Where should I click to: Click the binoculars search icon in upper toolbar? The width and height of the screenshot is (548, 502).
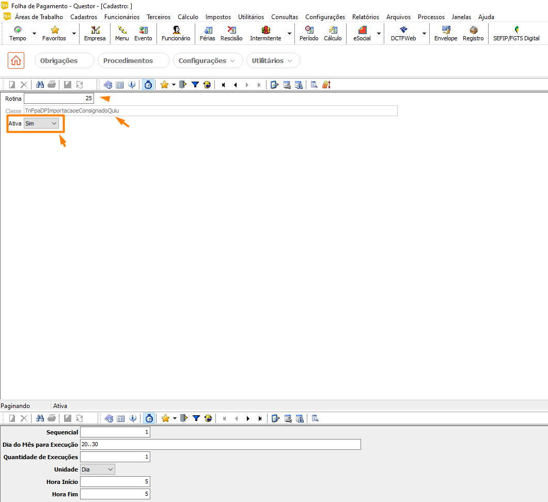click(40, 85)
